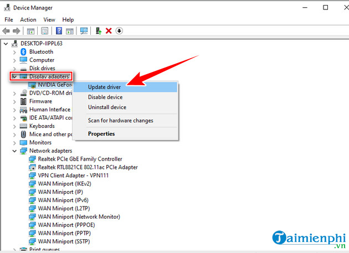Collapse the Display adapters category
The height and width of the screenshot is (253, 349).
[14, 76]
